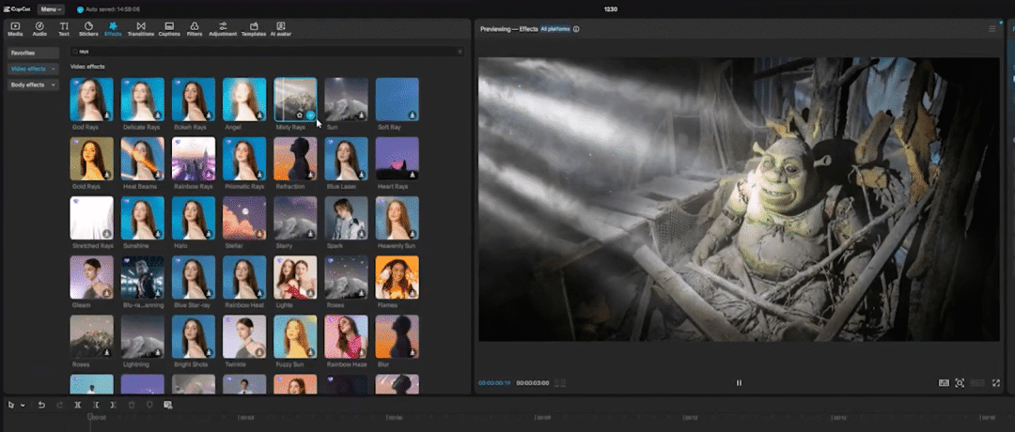Screen dimensions: 1015x432
Task: Undo the last timeline action
Action: [41, 405]
